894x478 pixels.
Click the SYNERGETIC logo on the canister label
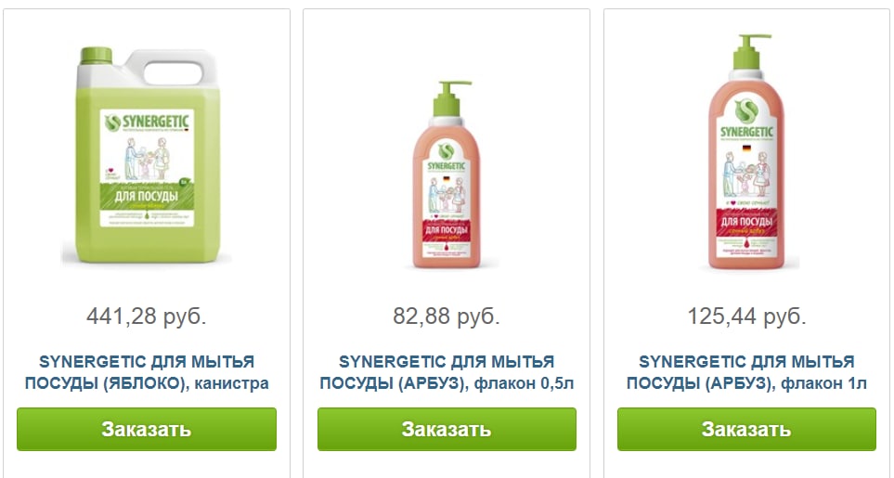click(x=147, y=123)
